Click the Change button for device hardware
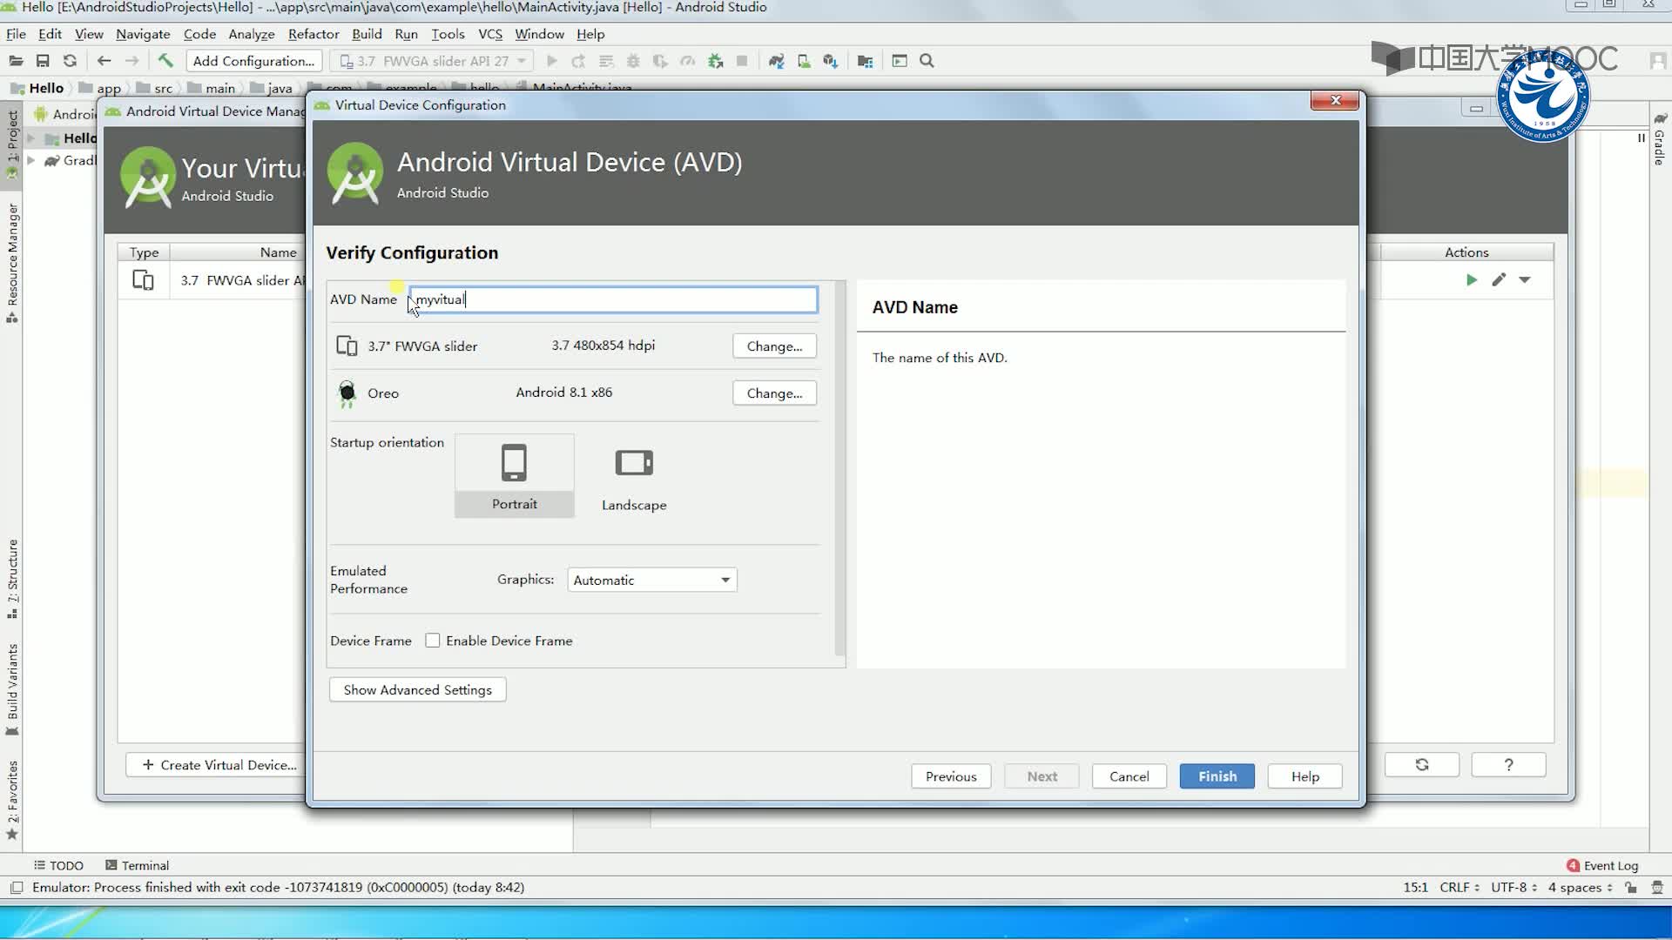Viewport: 1672px width, 940px height. tap(774, 346)
